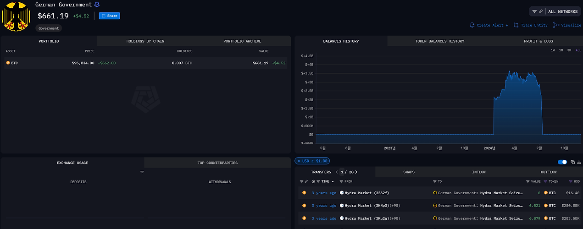The image size is (583, 229).
Task: Click Hydra Market (3HNp3) avatar icon
Action: point(342,206)
